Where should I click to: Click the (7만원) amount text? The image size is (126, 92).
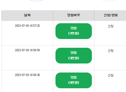74,33
